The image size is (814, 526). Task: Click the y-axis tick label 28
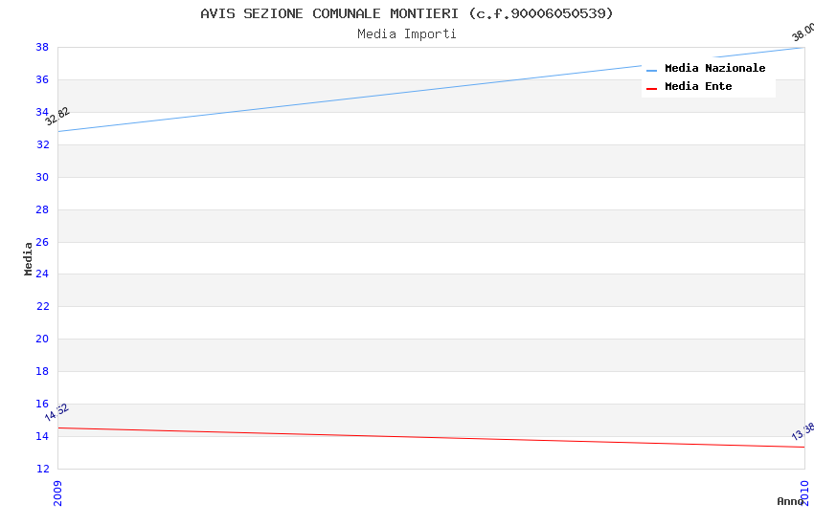pos(42,209)
